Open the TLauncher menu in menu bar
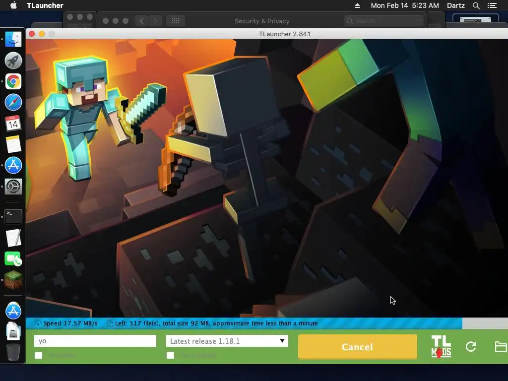Image resolution: width=508 pixels, height=381 pixels. pyautogui.click(x=45, y=5)
